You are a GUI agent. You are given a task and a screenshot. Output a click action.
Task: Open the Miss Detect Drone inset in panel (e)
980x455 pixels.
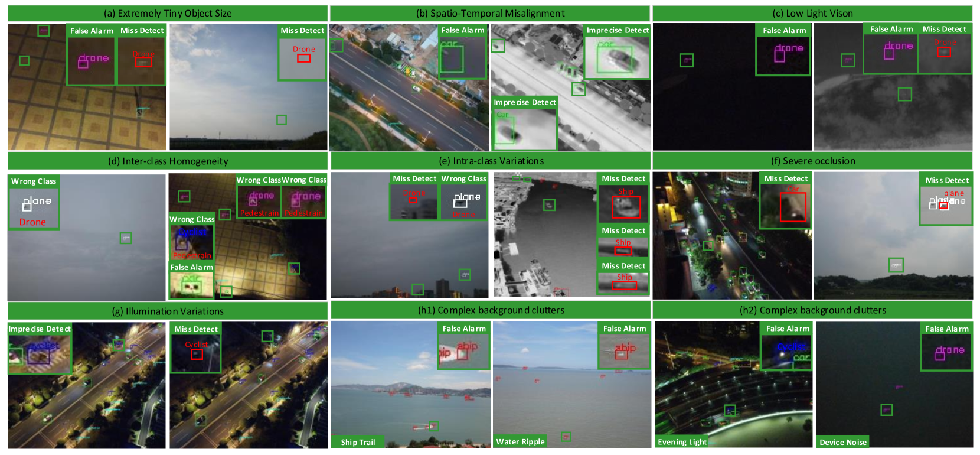(x=414, y=197)
